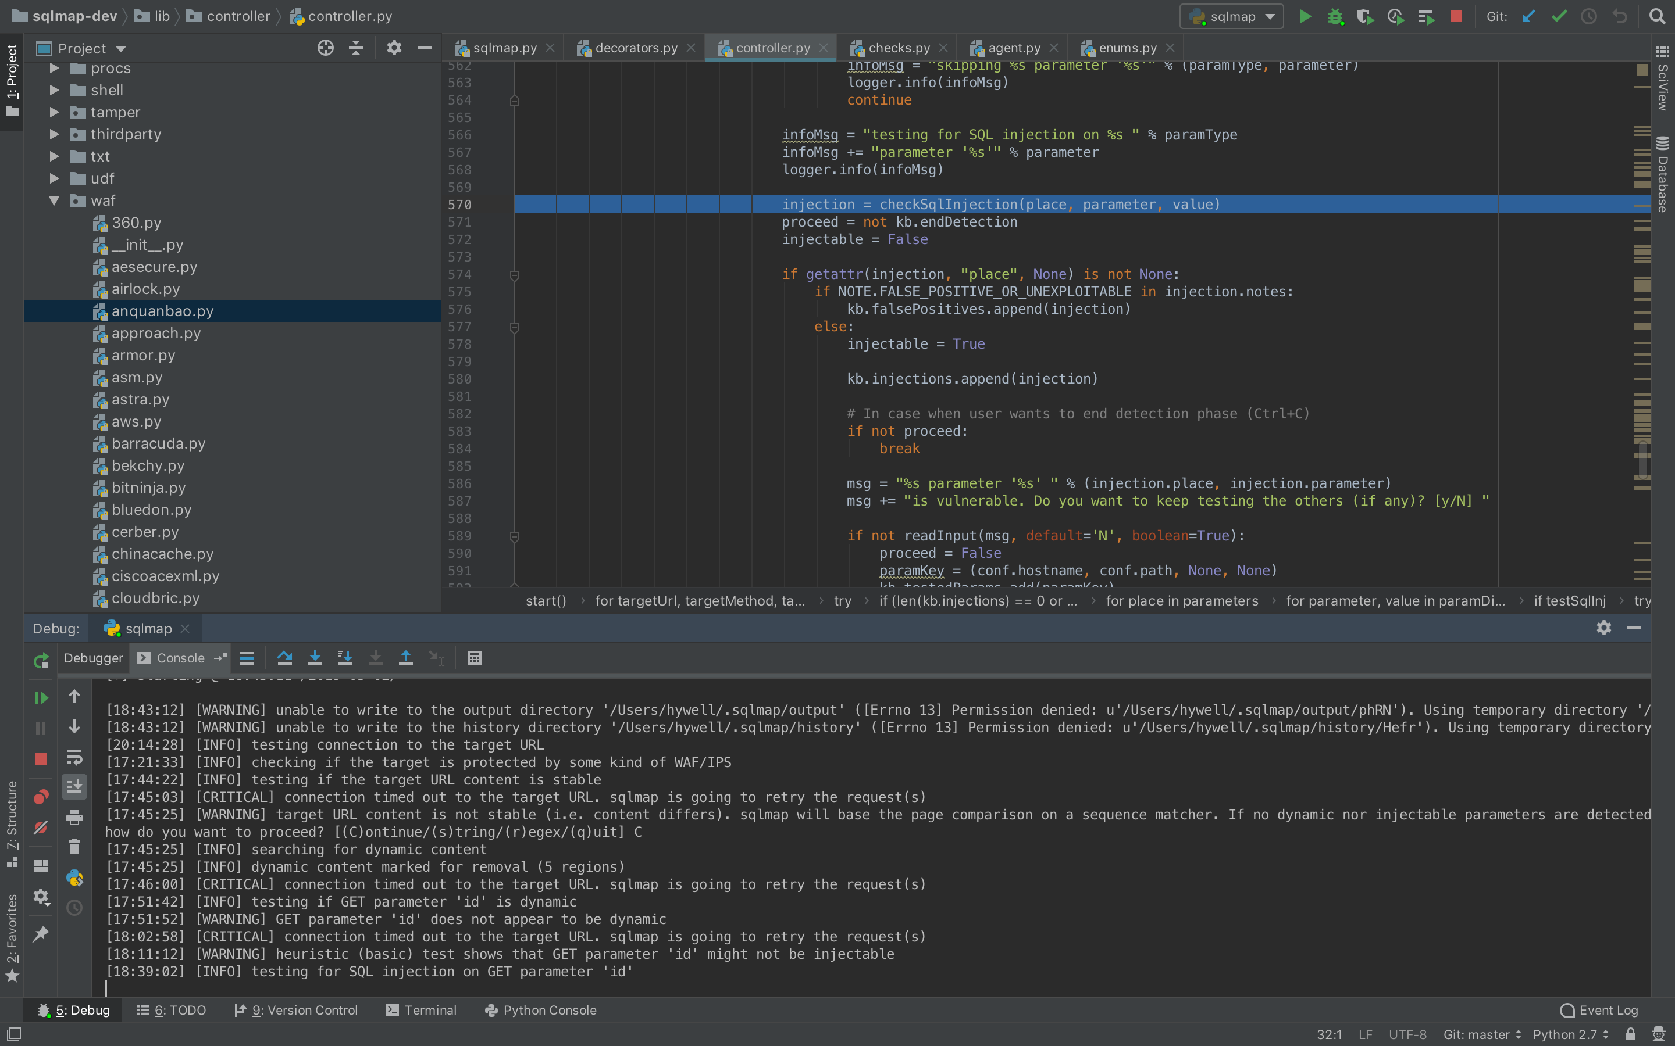Step out of the current frame
1675x1046 pixels.
(x=407, y=658)
